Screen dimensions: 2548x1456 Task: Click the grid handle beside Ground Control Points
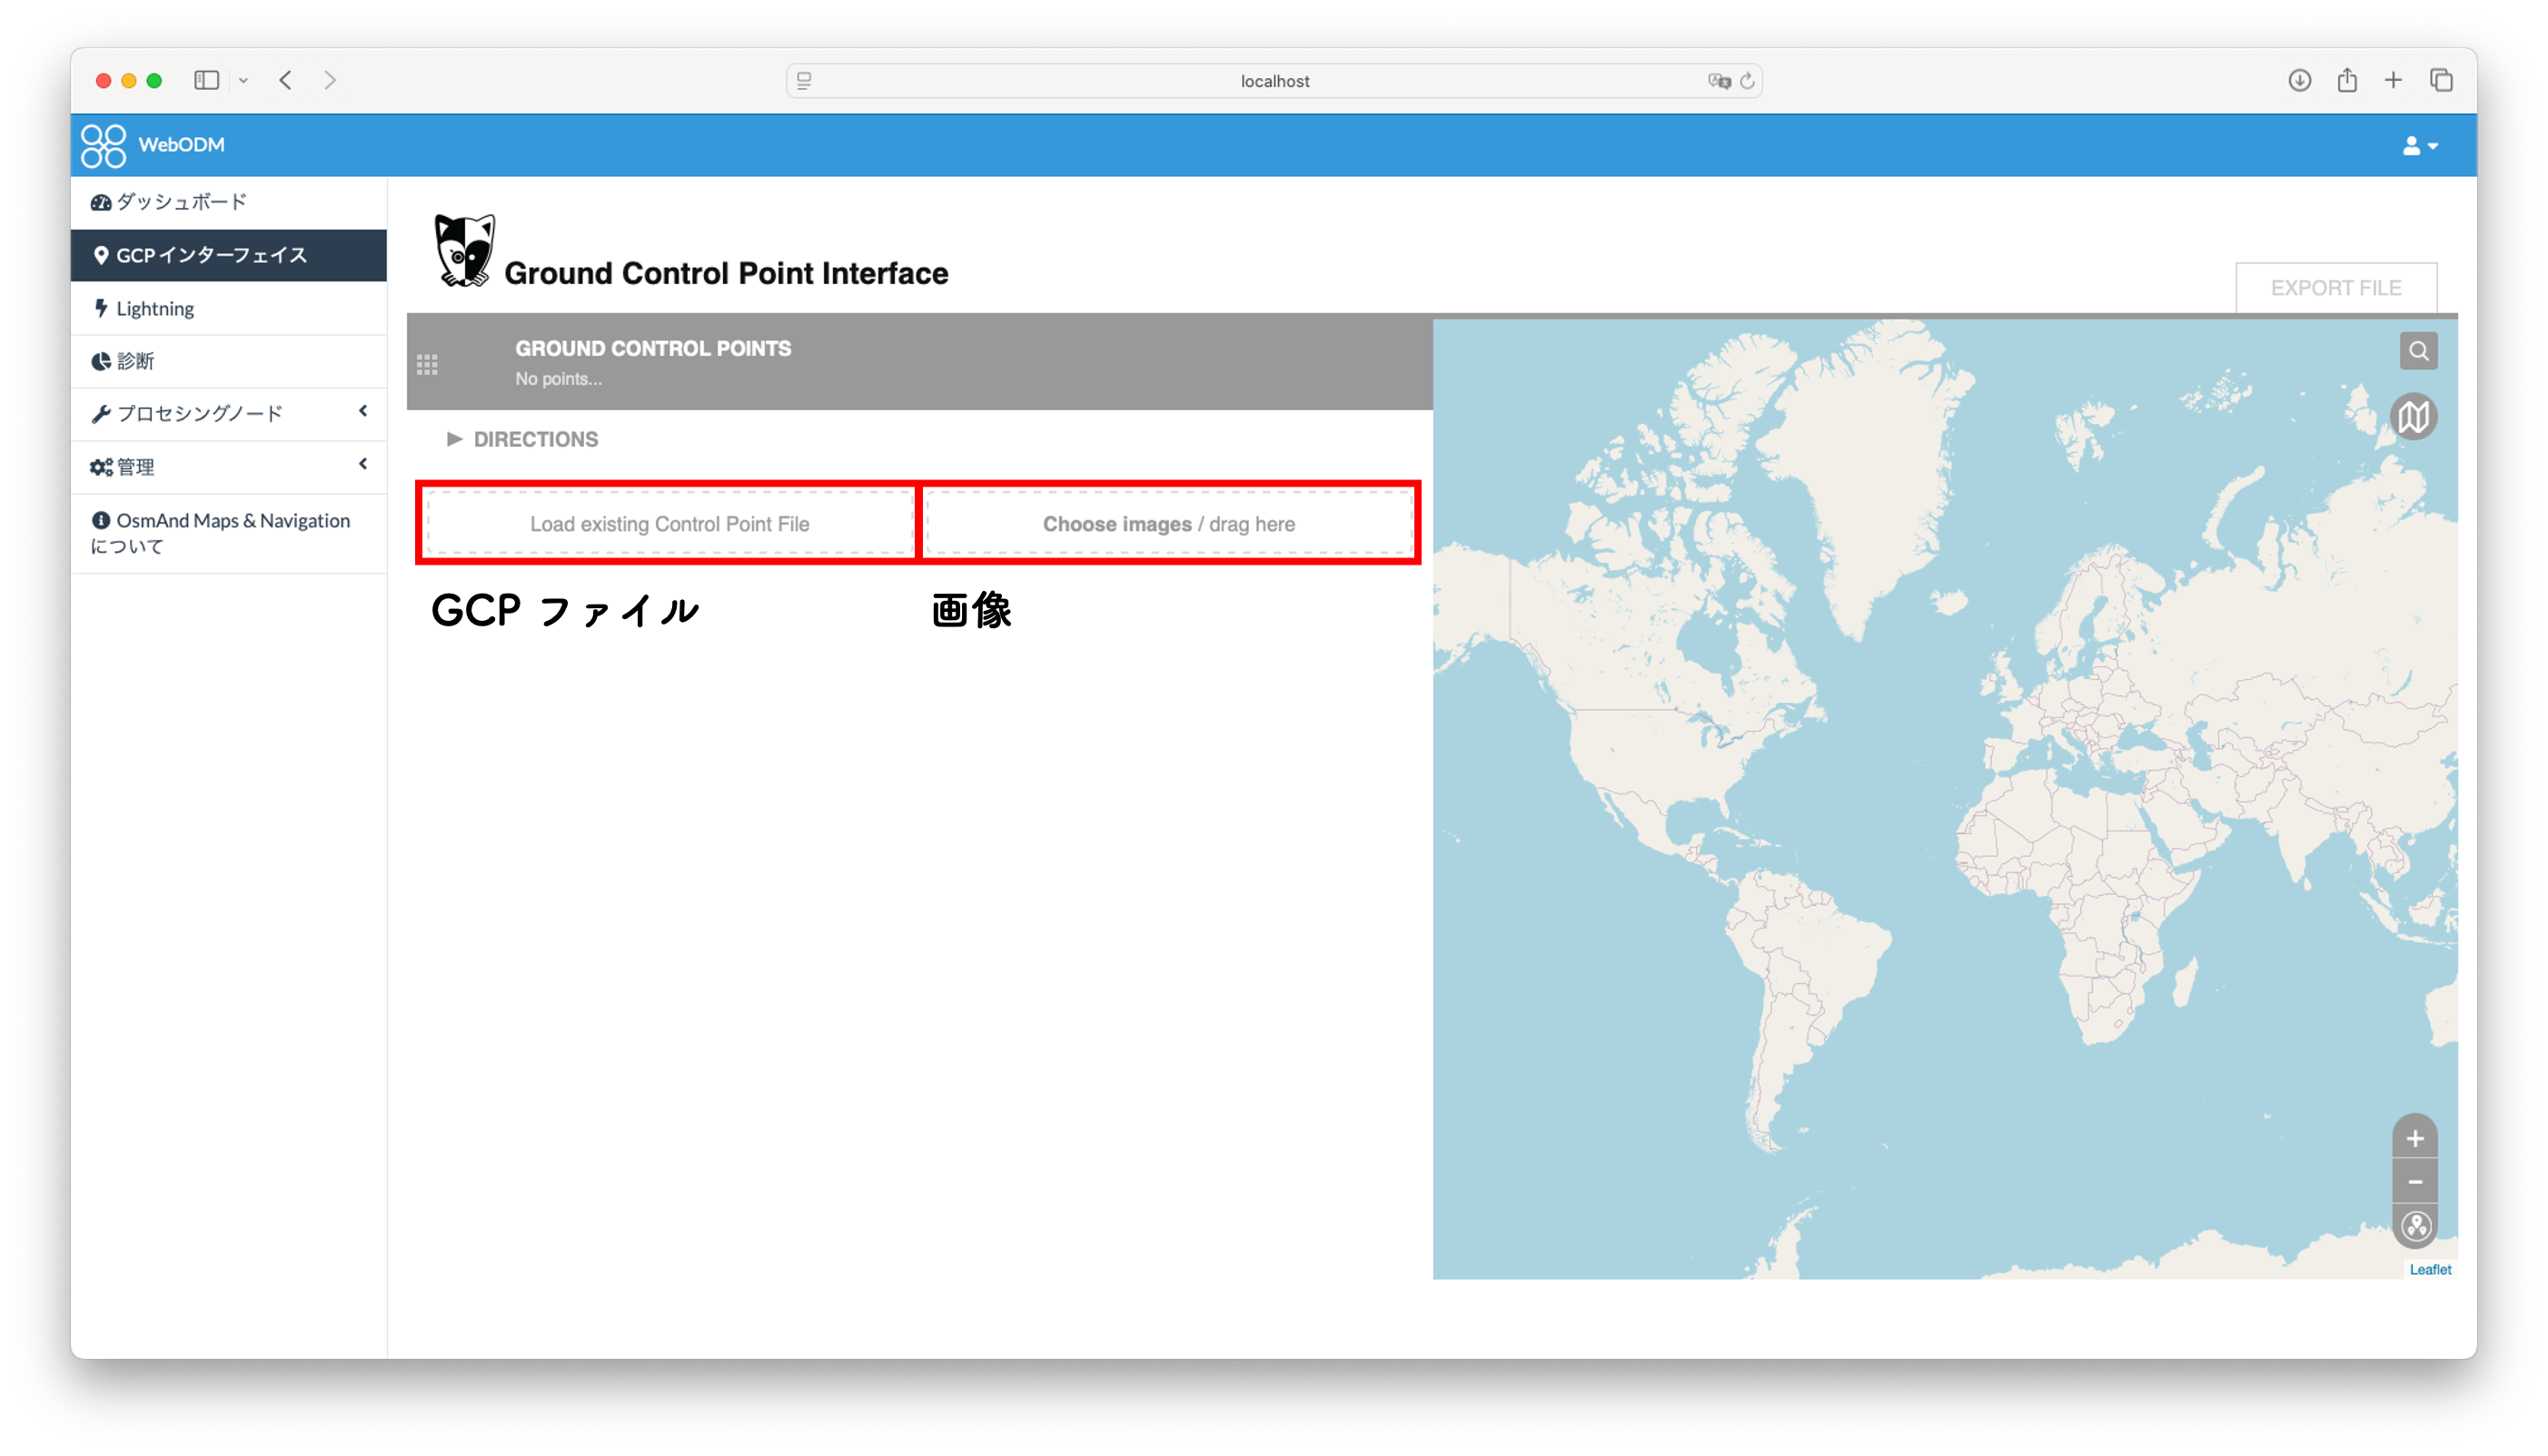pos(427,364)
